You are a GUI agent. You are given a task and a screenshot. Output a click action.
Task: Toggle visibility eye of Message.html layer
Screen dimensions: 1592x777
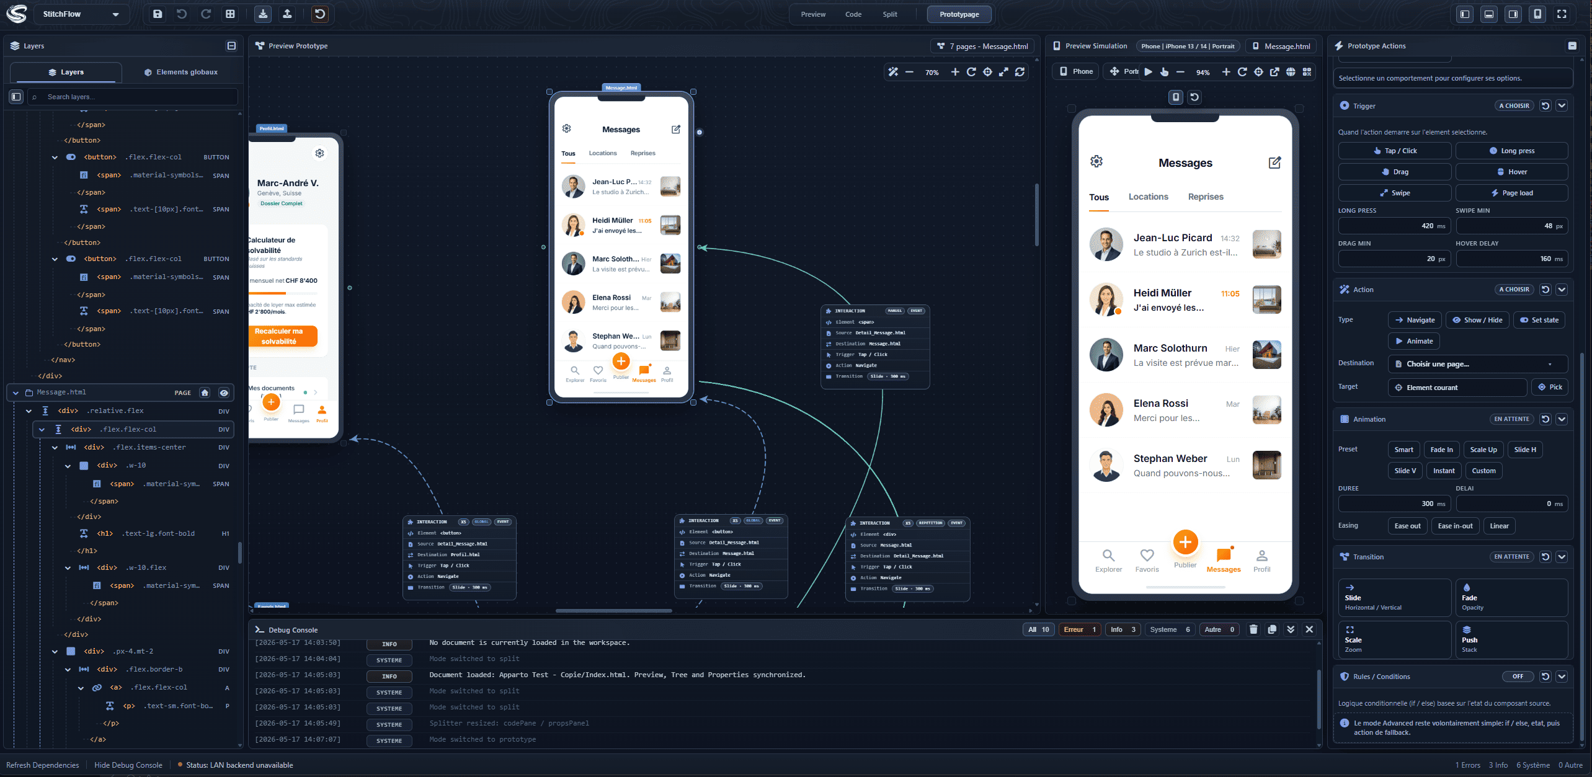click(x=224, y=393)
